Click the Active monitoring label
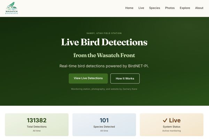 (x=171, y=131)
